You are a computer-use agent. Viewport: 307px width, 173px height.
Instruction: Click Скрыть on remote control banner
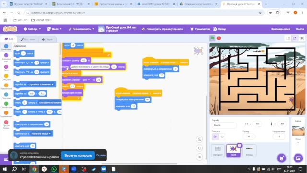pos(101,155)
